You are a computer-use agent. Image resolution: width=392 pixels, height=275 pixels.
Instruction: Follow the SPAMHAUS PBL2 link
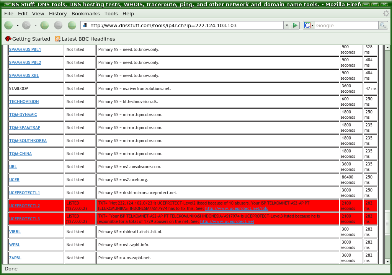click(25, 62)
